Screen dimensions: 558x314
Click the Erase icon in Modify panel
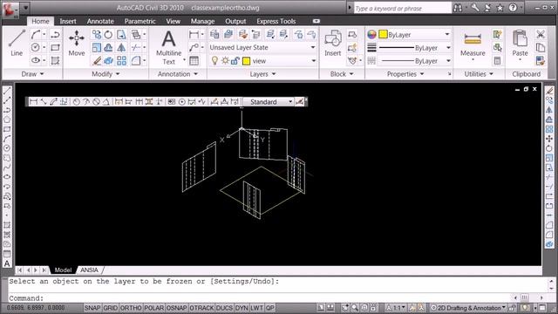pyautogui.click(x=97, y=60)
